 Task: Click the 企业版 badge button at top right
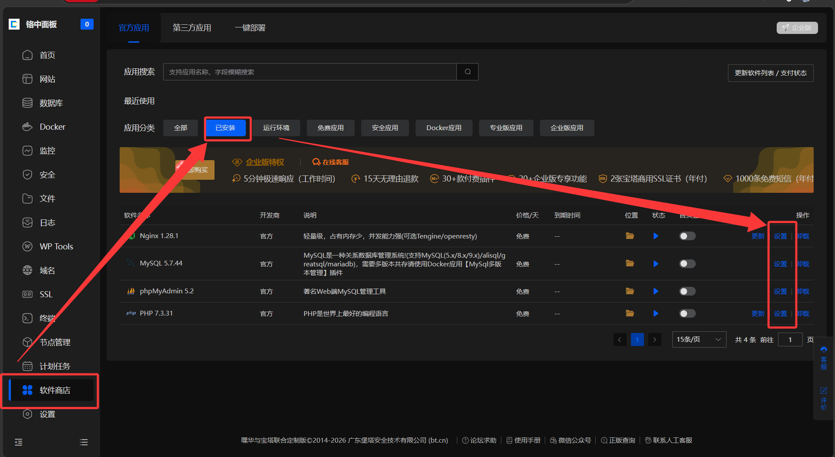tap(797, 28)
